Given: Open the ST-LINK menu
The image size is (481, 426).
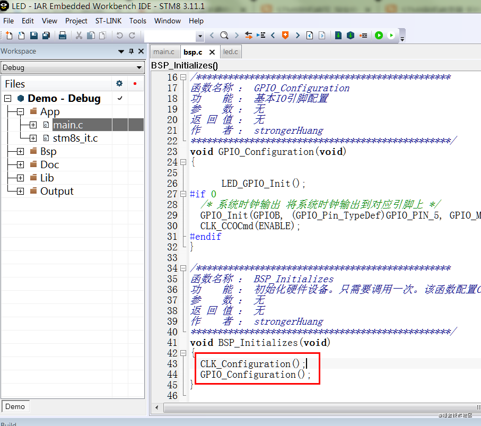Looking at the screenshot, I should click(108, 21).
